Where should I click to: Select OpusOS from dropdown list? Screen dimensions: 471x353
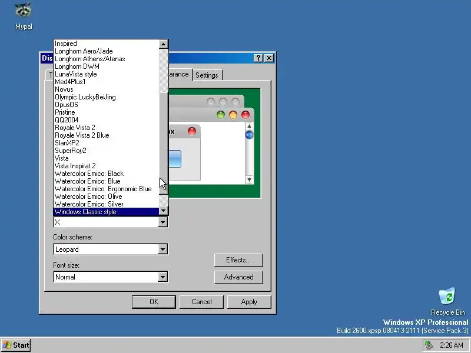click(107, 105)
